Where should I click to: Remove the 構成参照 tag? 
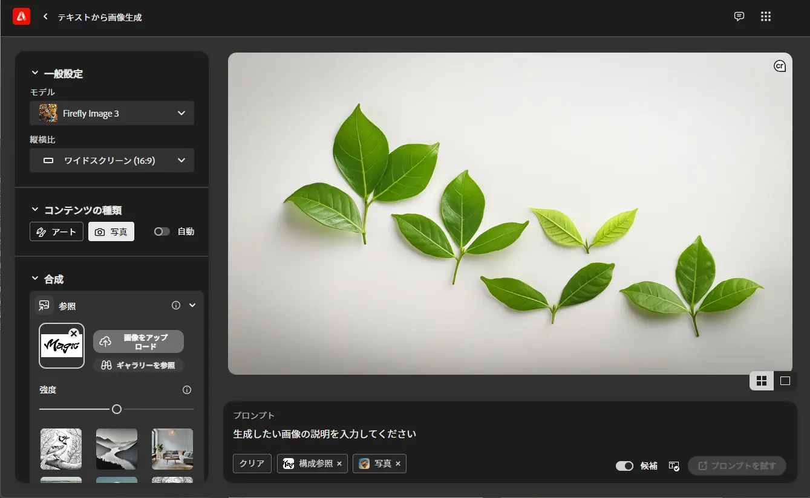coord(339,464)
